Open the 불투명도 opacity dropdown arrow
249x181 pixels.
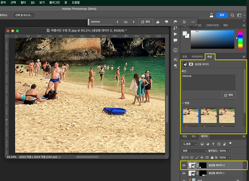tap(229, 150)
